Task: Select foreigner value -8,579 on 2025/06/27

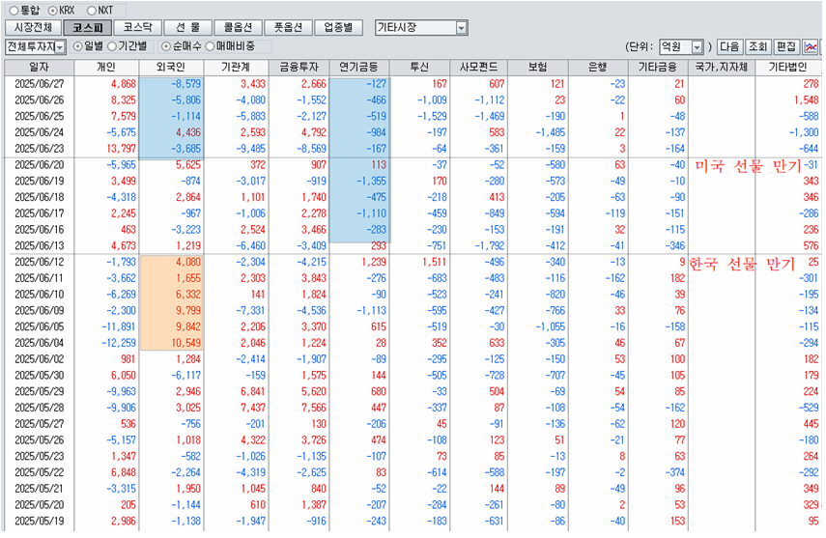Action: click(185, 84)
